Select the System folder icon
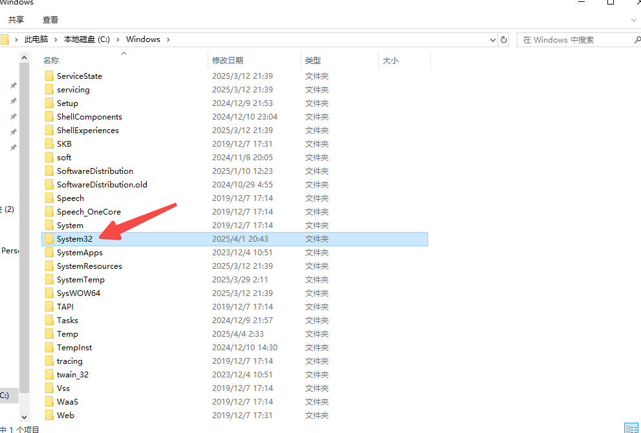 coord(49,225)
